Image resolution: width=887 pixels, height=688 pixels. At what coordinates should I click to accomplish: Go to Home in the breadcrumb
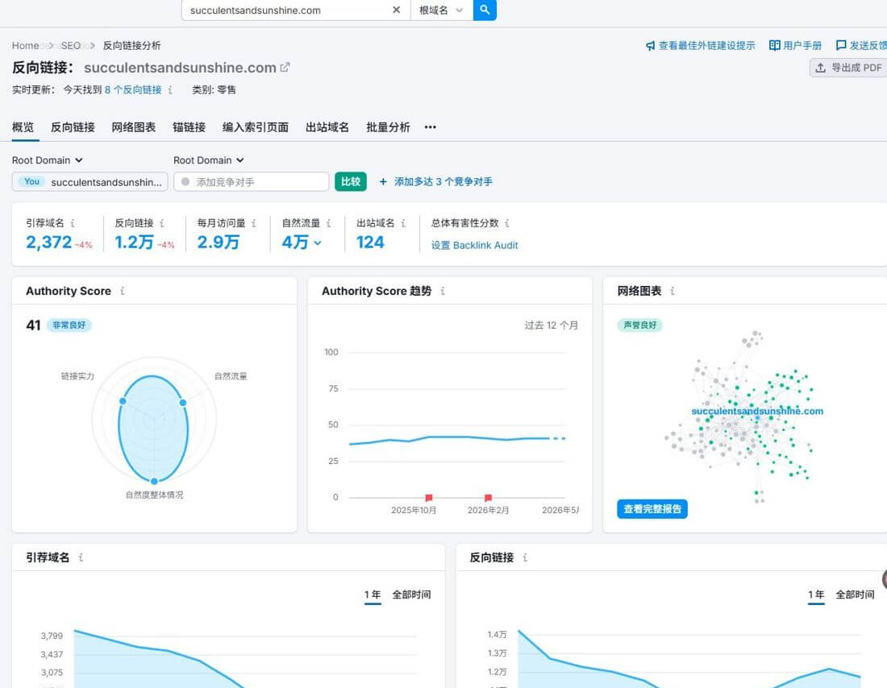[x=26, y=46]
